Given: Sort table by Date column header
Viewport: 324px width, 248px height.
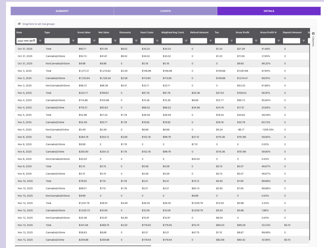Looking at the screenshot, I should (x=19, y=33).
